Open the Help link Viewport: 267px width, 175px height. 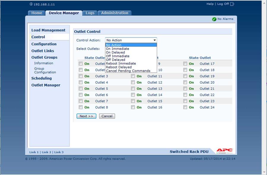pos(210,4)
